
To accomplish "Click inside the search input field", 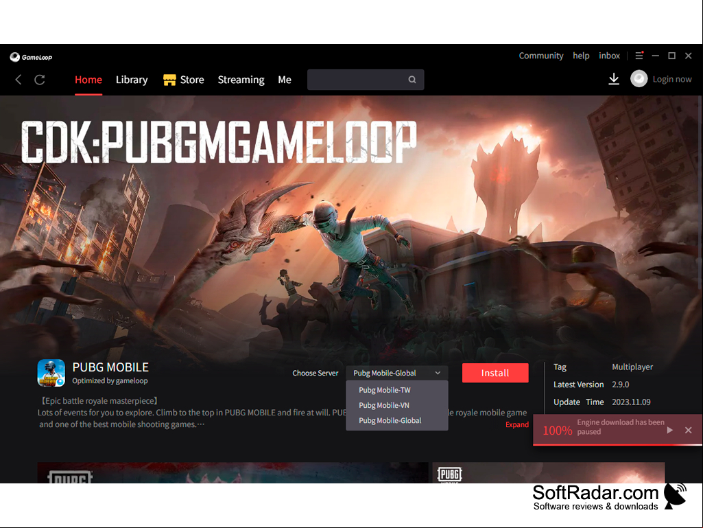I will pyautogui.click(x=366, y=80).
